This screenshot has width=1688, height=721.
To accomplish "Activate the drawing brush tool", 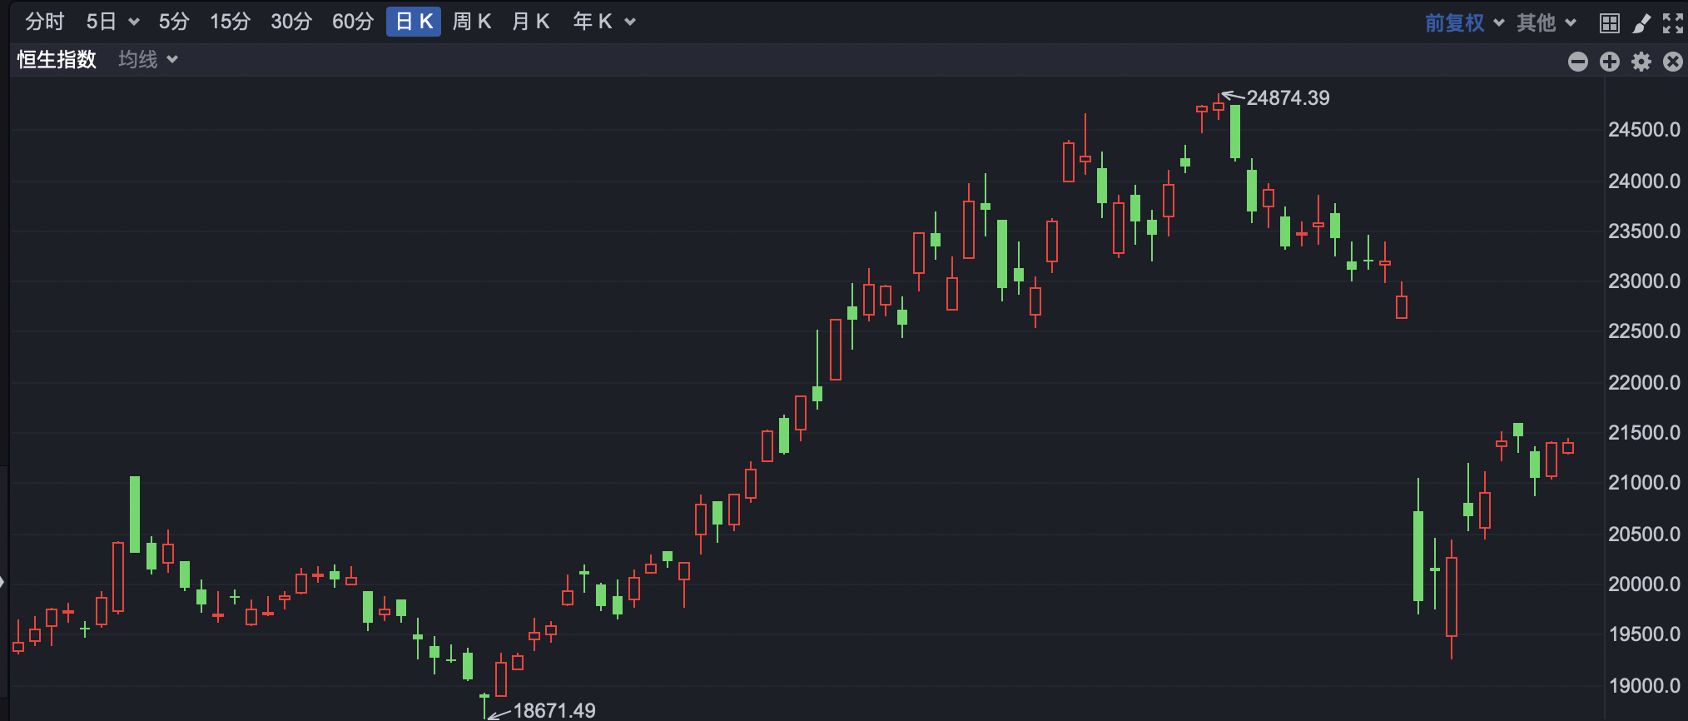I will tap(1641, 23).
